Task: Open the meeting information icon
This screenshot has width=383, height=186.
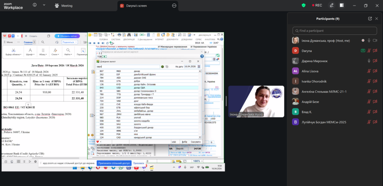Action: coord(34,5)
